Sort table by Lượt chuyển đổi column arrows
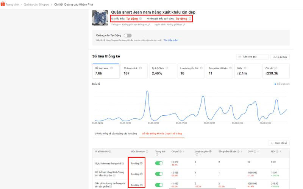 (x=200, y=155)
